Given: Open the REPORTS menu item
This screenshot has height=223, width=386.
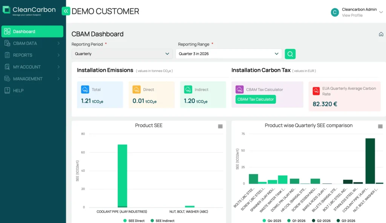Looking at the screenshot, I should (x=32, y=55).
